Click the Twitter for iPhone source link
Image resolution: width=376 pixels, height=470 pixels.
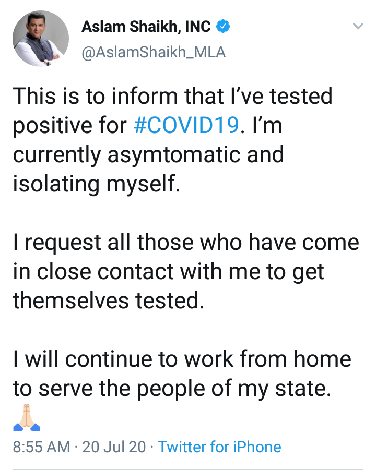(x=219, y=447)
